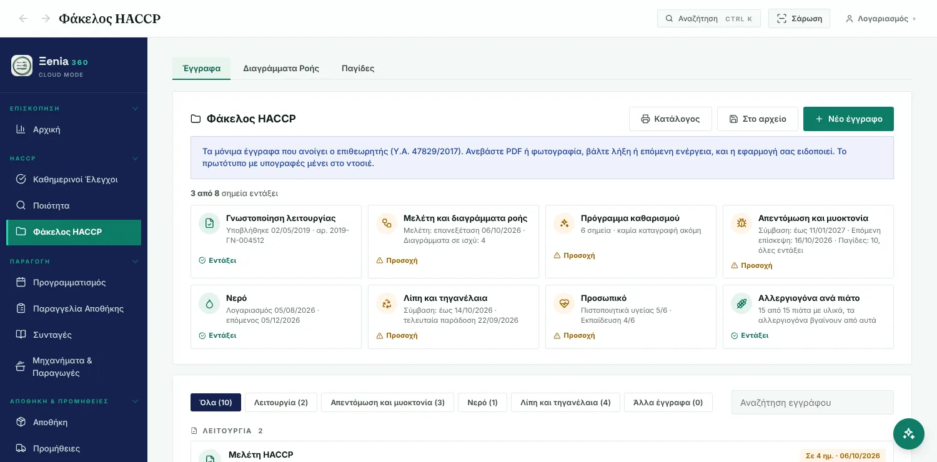Click the Προσοχή status on Μελέτη και διαγράμματα ροής

397,260
